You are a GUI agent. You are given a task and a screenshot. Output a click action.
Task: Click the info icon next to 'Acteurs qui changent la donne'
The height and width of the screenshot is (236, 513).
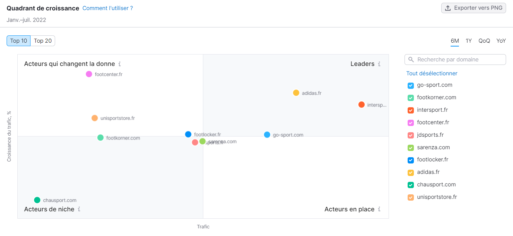pos(120,64)
